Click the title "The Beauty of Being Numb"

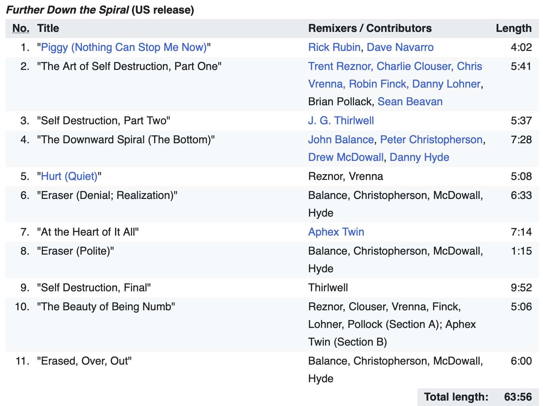[x=106, y=307]
